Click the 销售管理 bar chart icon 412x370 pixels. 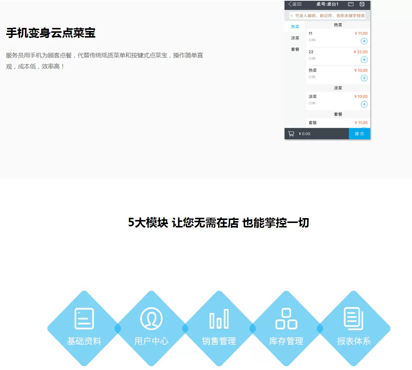point(219,319)
